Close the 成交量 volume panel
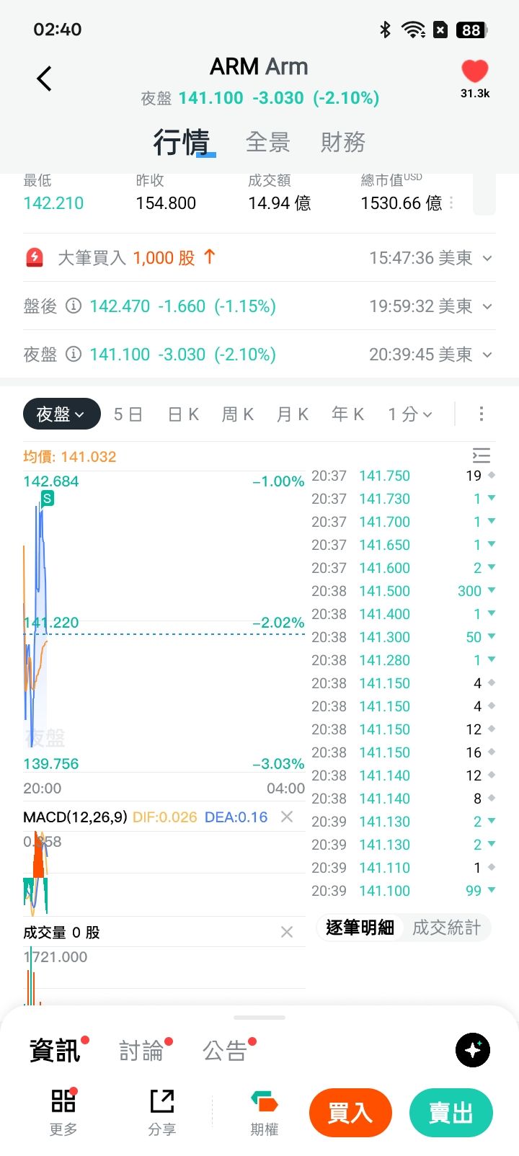Screen dimensions: 519x1156 [287, 932]
